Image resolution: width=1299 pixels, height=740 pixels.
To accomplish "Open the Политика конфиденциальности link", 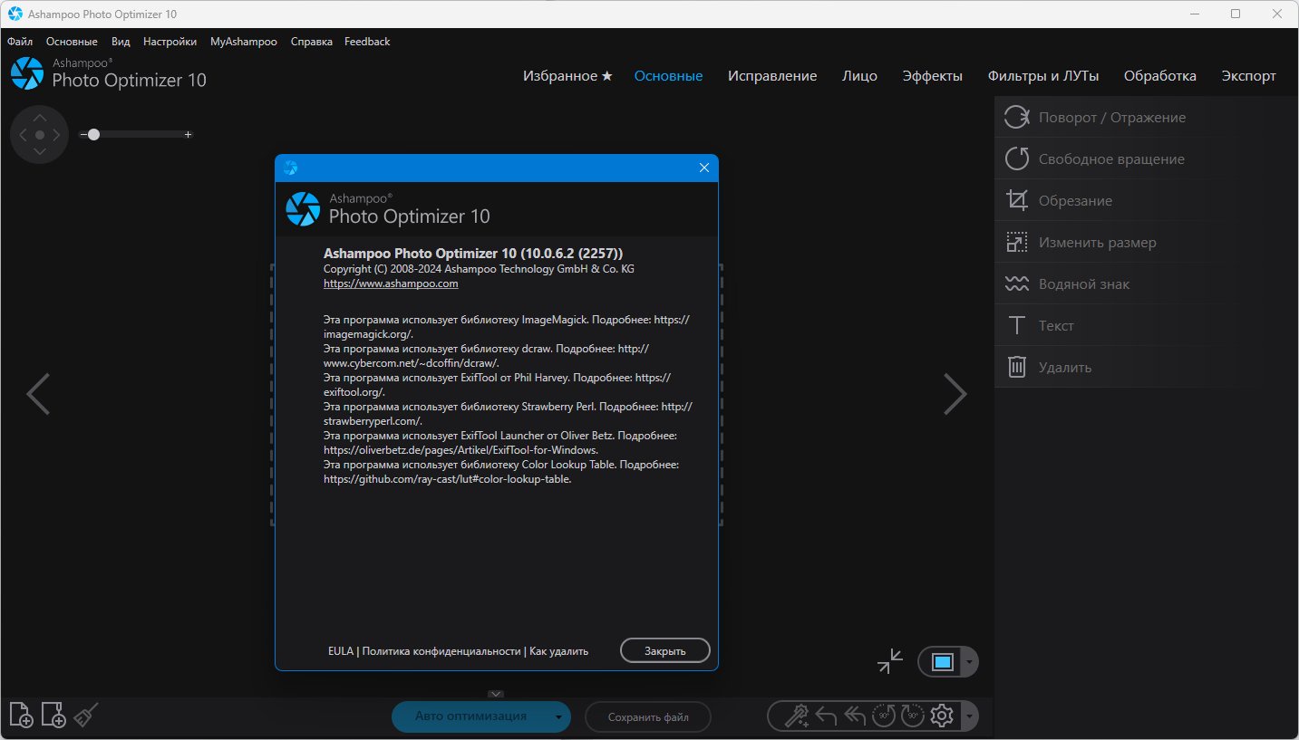I will click(x=441, y=651).
